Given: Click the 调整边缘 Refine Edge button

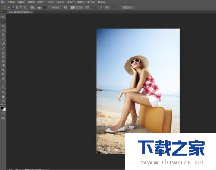Looking at the screenshot, I should tap(128, 7).
